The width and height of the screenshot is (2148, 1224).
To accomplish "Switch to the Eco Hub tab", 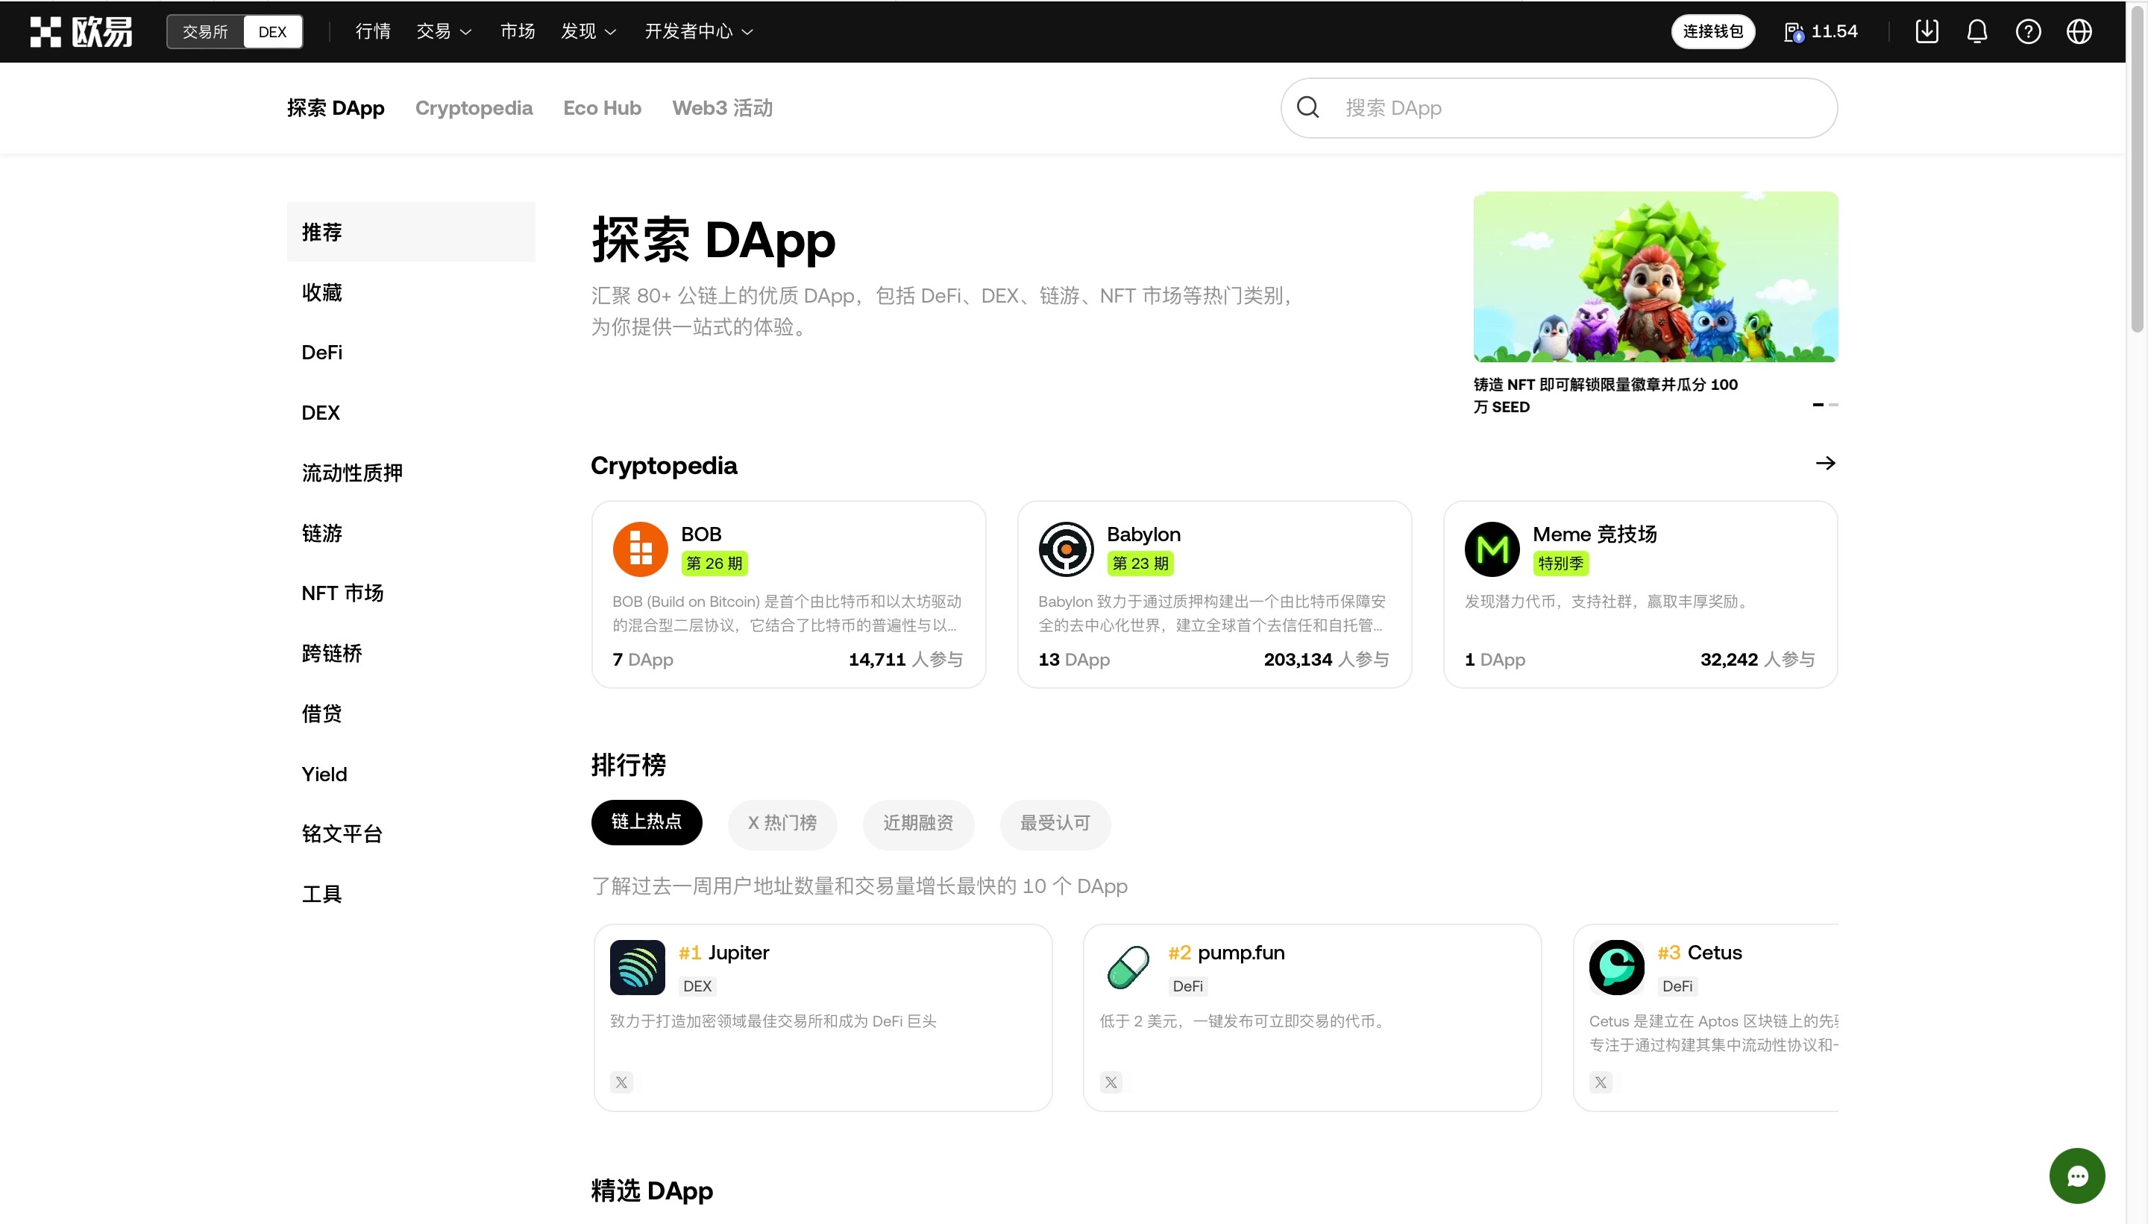I will [x=602, y=107].
